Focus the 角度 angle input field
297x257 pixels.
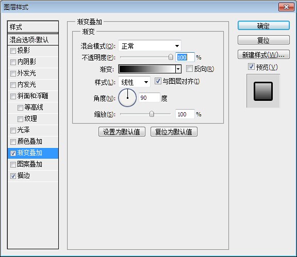click(x=150, y=98)
